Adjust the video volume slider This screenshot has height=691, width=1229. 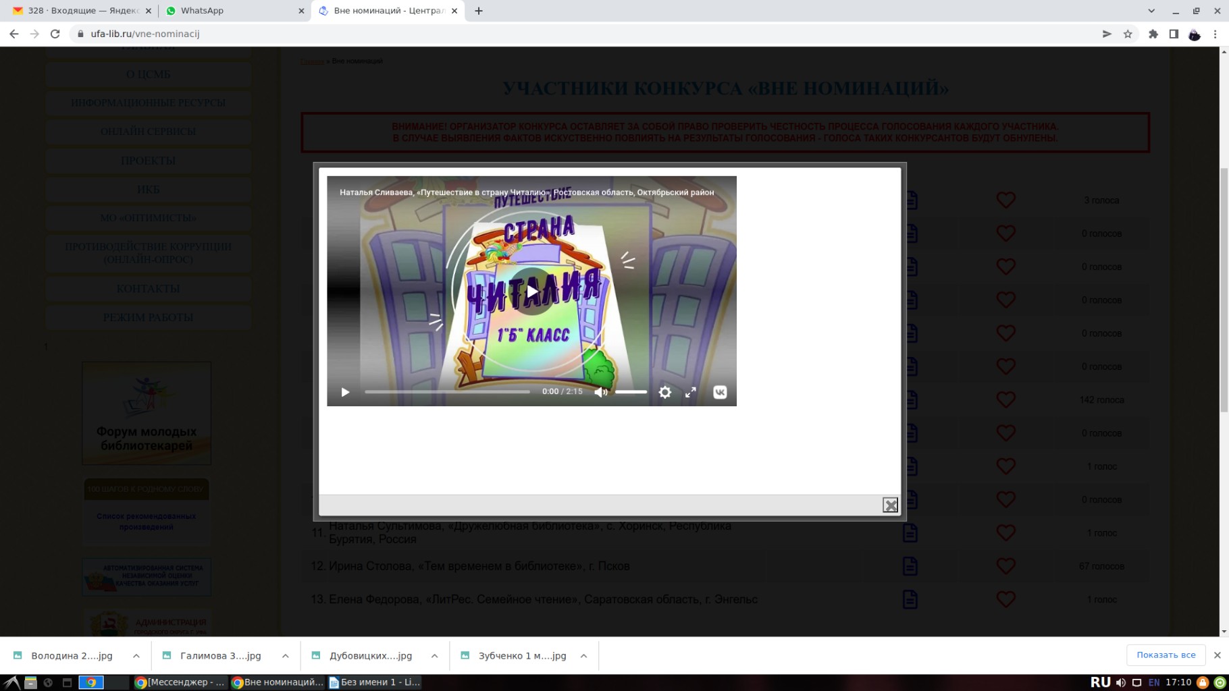[631, 392]
